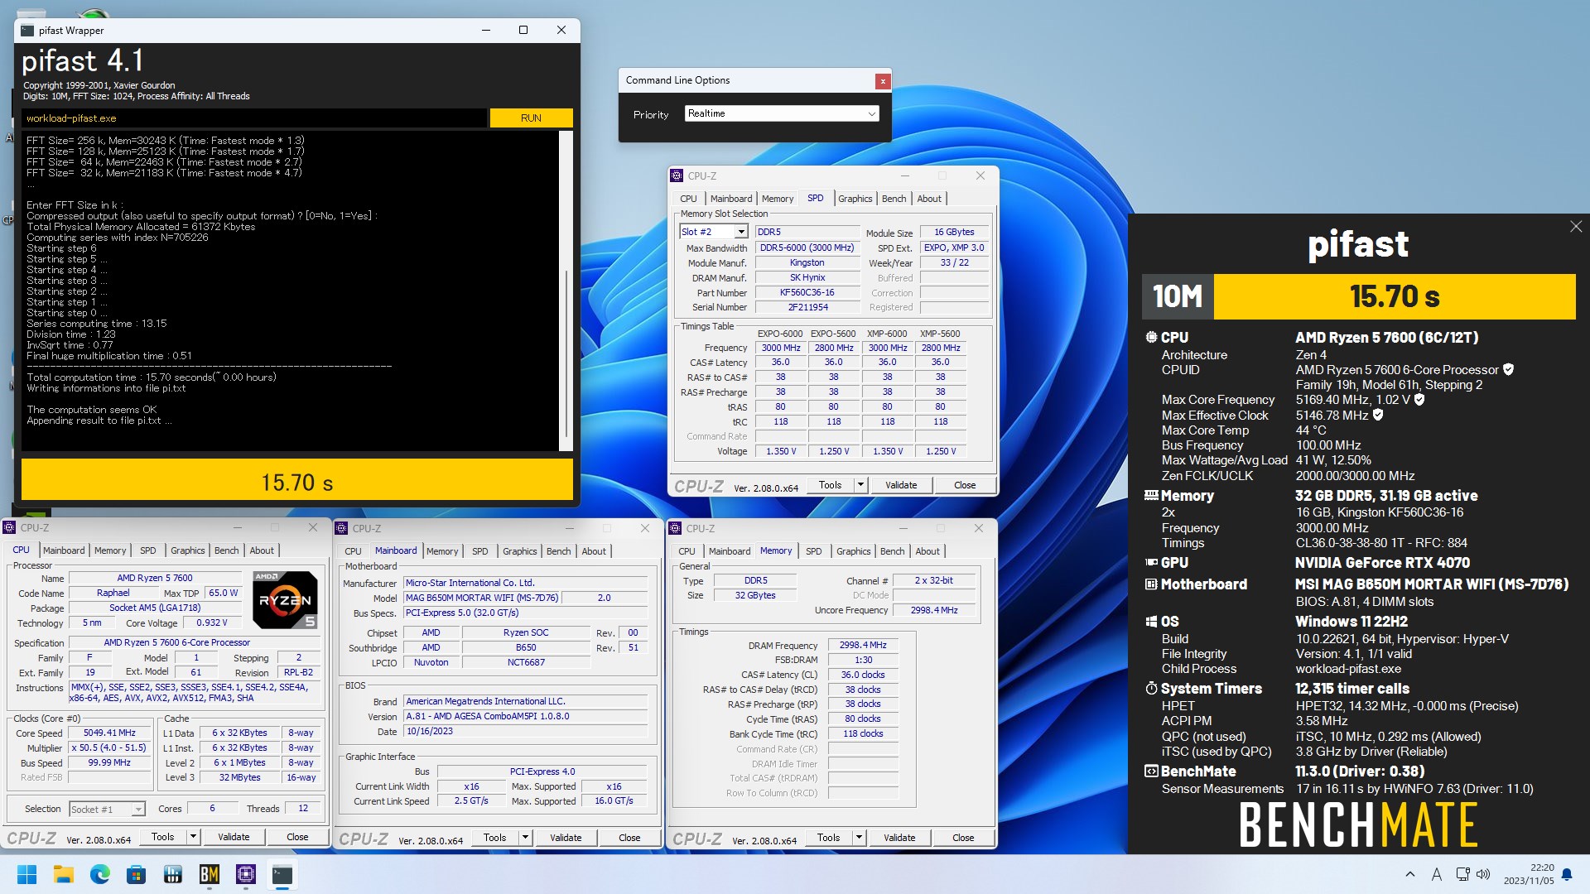The height and width of the screenshot is (894, 1590).
Task: Open the terminal console taskbar icon
Action: pos(282,874)
